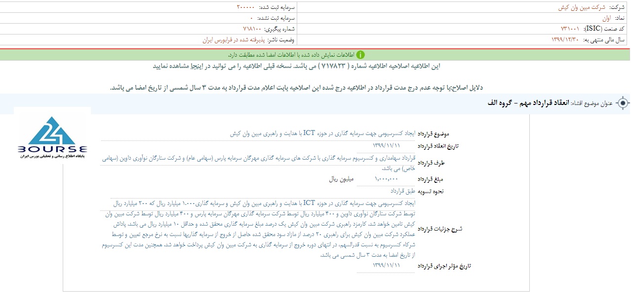Image resolution: width=631 pixels, height=305 pixels.
Task: Click the circular target icon beside عنوان موضوع افشاء
Action: click(623, 103)
